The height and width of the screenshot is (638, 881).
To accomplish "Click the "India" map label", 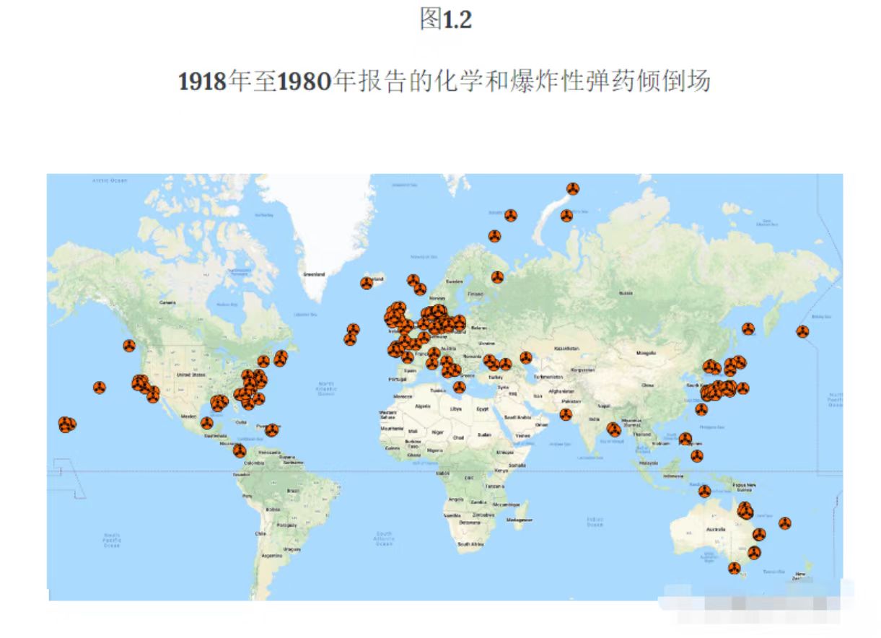I will click(x=594, y=419).
